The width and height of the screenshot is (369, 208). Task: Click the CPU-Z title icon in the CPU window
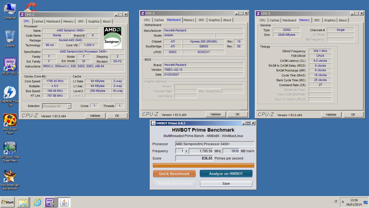coord(22,15)
